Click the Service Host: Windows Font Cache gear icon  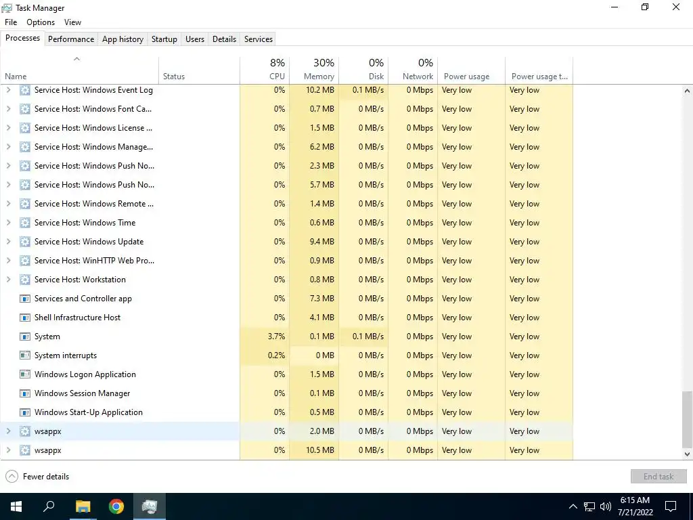click(x=25, y=109)
